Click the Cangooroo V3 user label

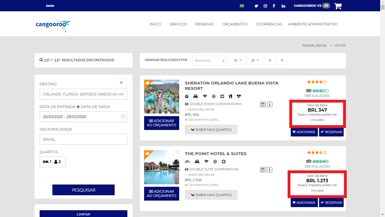pos(307,6)
